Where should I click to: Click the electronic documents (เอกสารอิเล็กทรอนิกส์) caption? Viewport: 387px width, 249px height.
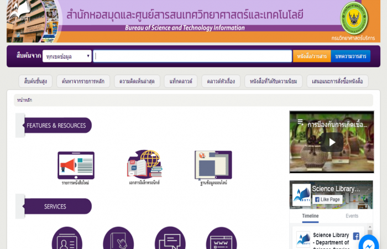(x=144, y=183)
